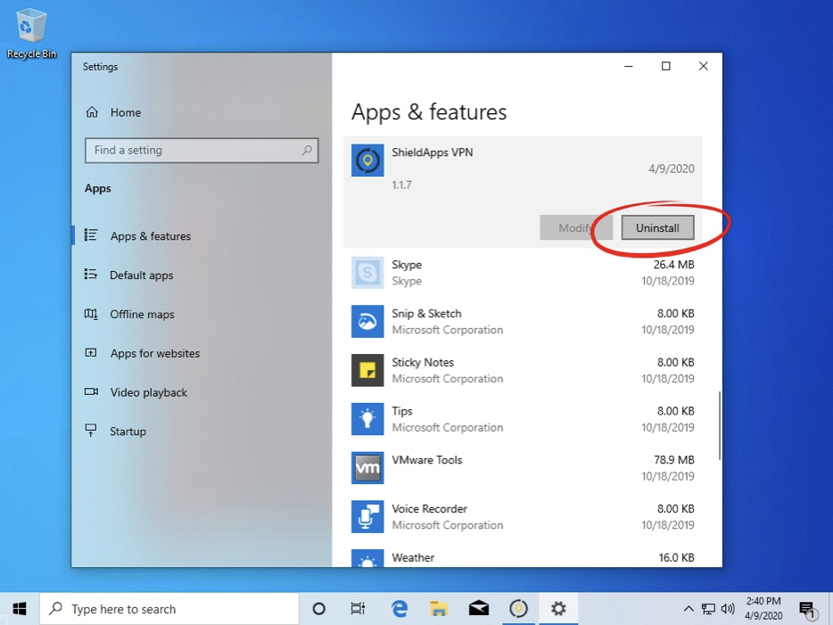Click the ShieldApps VPN app icon
This screenshot has height=625, width=833.
367,160
